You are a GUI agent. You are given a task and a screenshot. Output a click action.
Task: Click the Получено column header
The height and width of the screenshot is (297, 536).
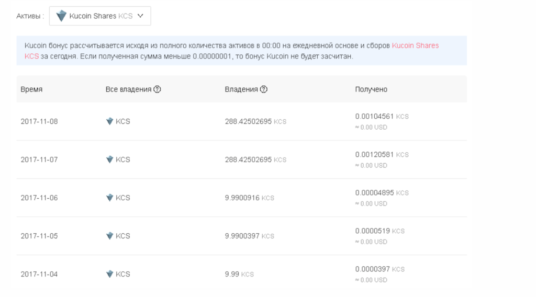click(371, 89)
